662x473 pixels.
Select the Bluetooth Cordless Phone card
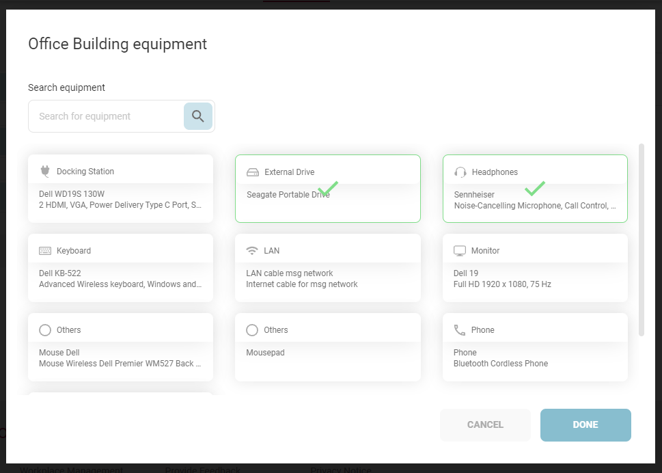click(535, 357)
